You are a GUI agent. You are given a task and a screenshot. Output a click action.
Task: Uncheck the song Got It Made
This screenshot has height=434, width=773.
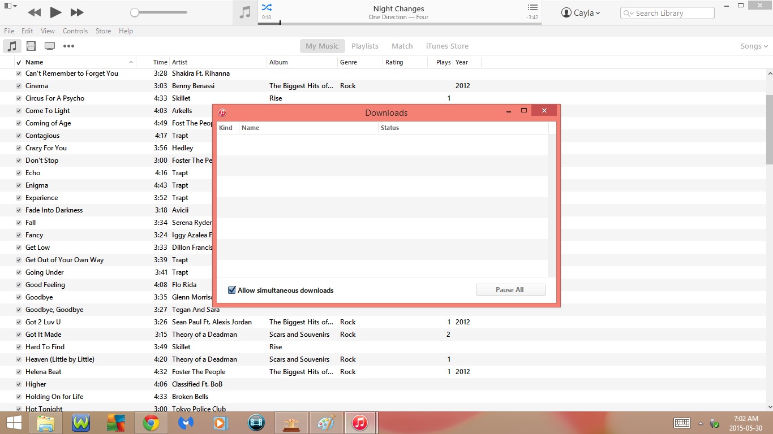(19, 335)
